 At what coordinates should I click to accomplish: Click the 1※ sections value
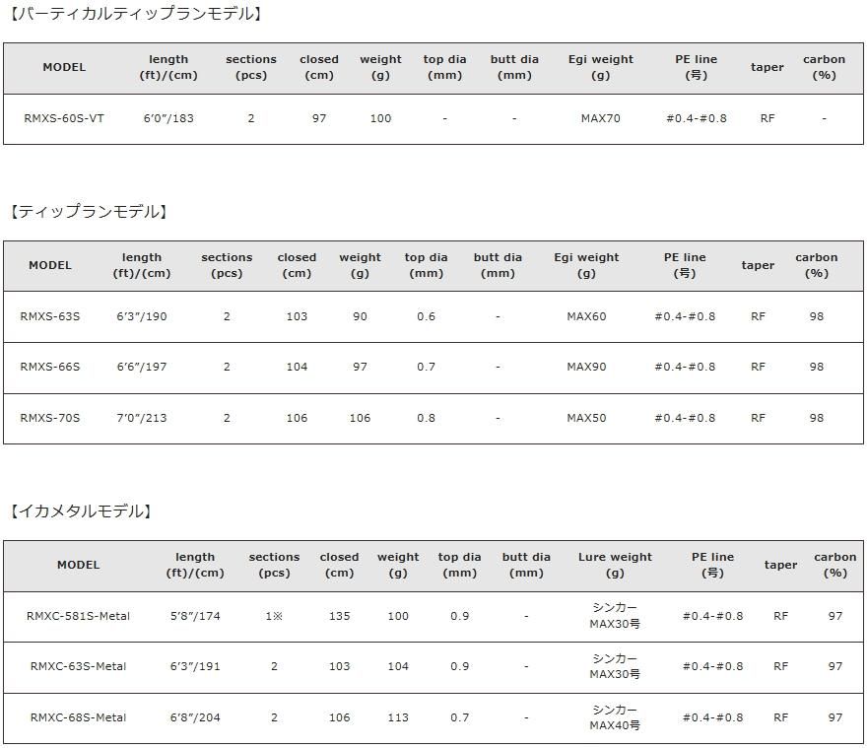coord(274,616)
